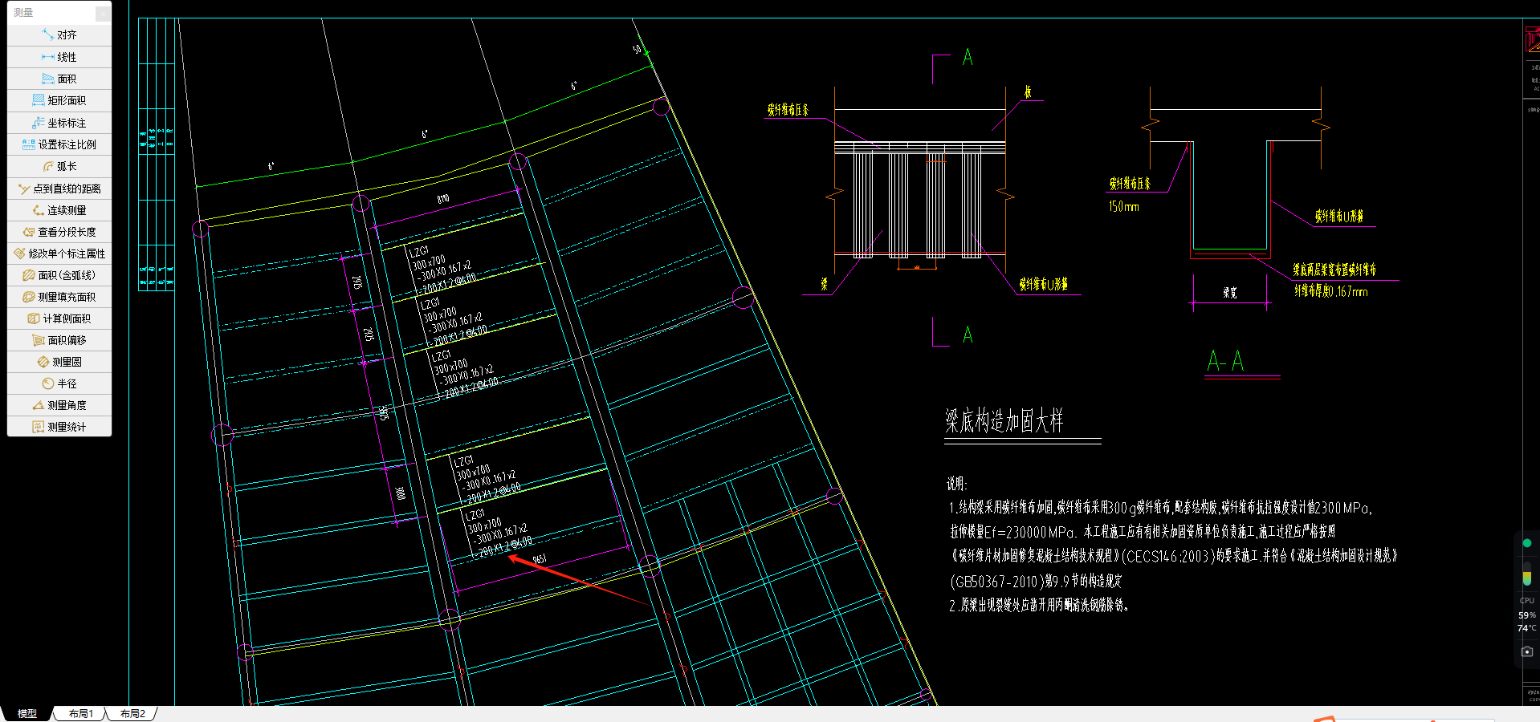This screenshot has width=1540, height=722.
Task: Select 点到直线的距离 point-to-line distance tool
Action: point(59,189)
